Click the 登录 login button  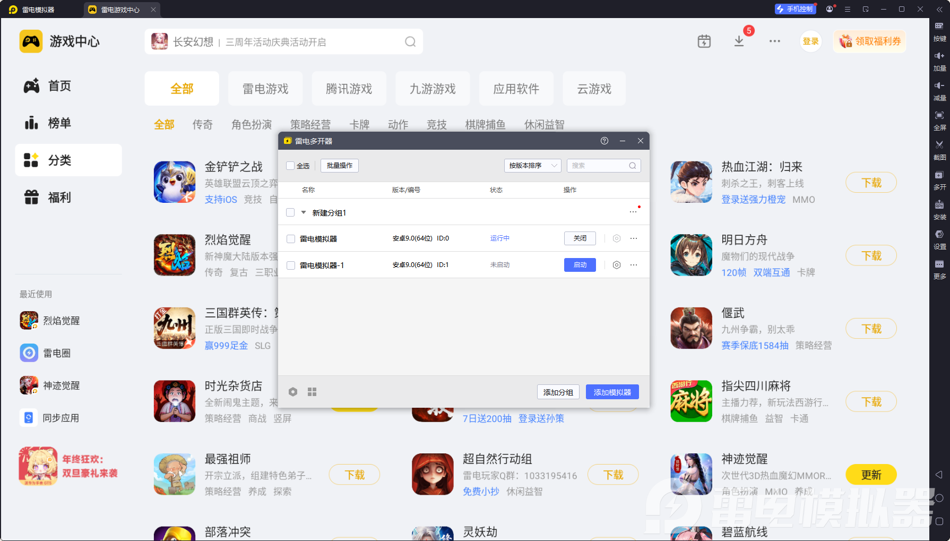810,41
